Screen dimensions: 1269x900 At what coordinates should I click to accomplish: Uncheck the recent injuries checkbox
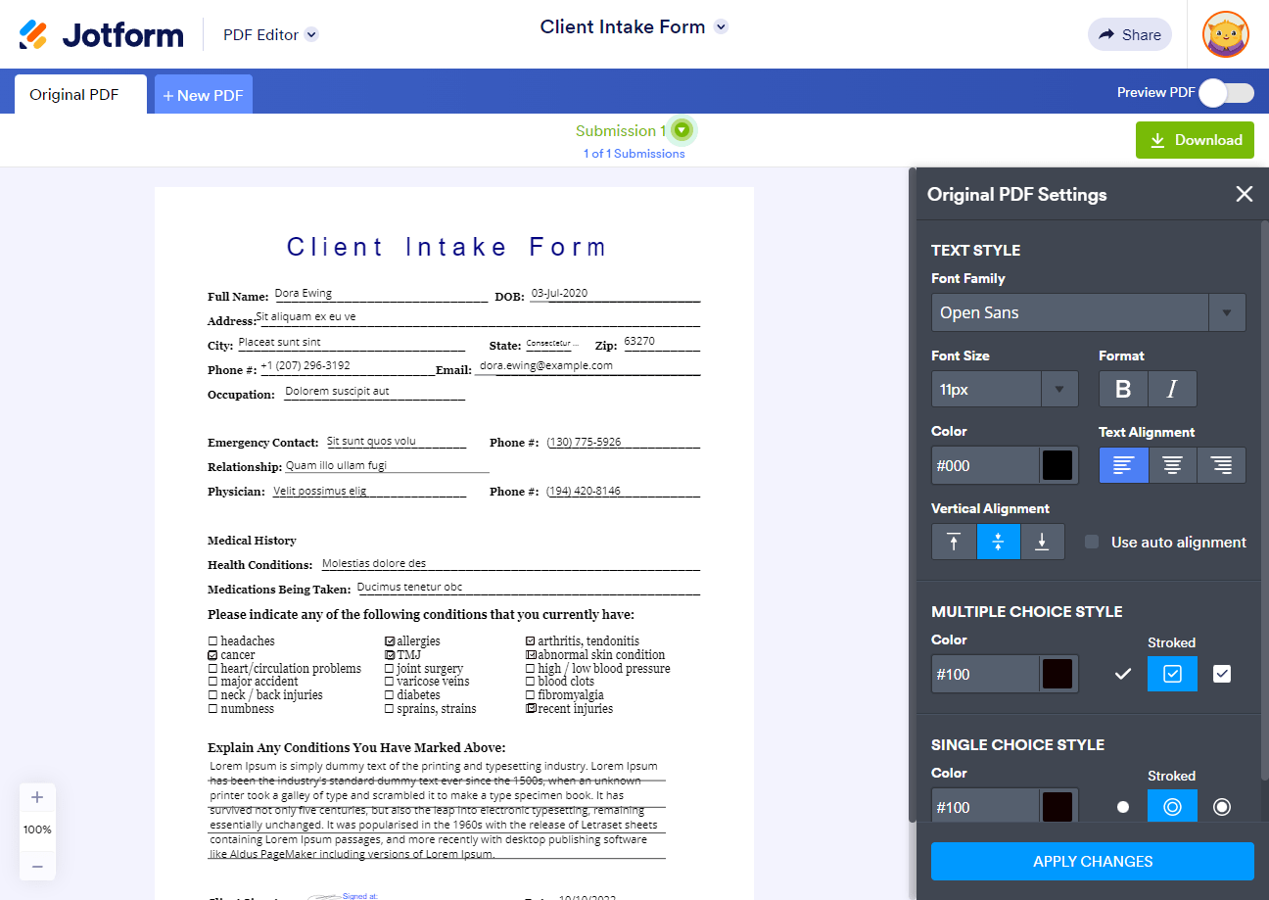(531, 709)
